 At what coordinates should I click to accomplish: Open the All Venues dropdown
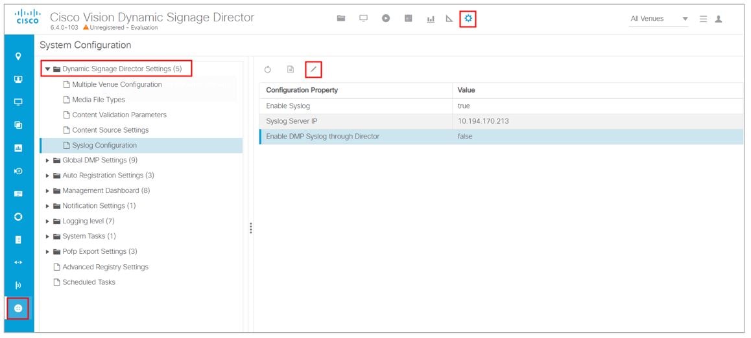coord(658,19)
